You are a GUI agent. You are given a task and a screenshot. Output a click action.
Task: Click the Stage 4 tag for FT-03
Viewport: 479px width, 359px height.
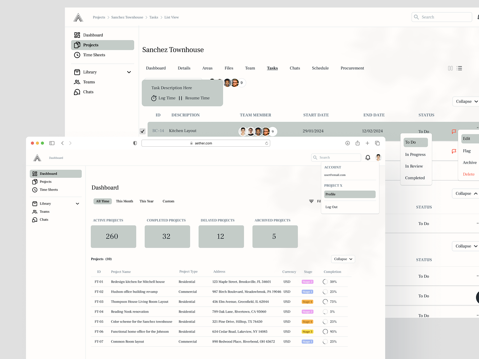click(307, 302)
